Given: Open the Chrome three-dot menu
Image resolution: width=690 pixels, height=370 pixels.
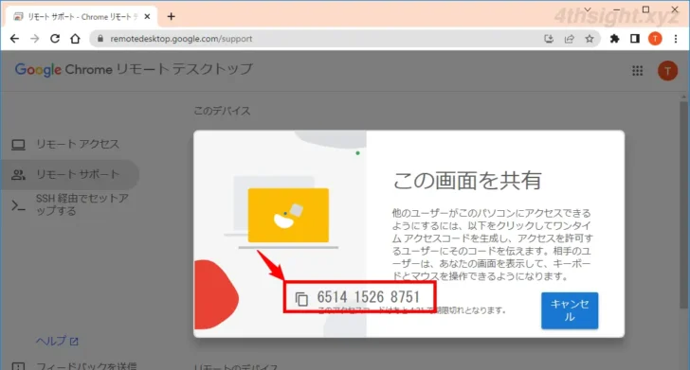Looking at the screenshot, I should tap(676, 39).
